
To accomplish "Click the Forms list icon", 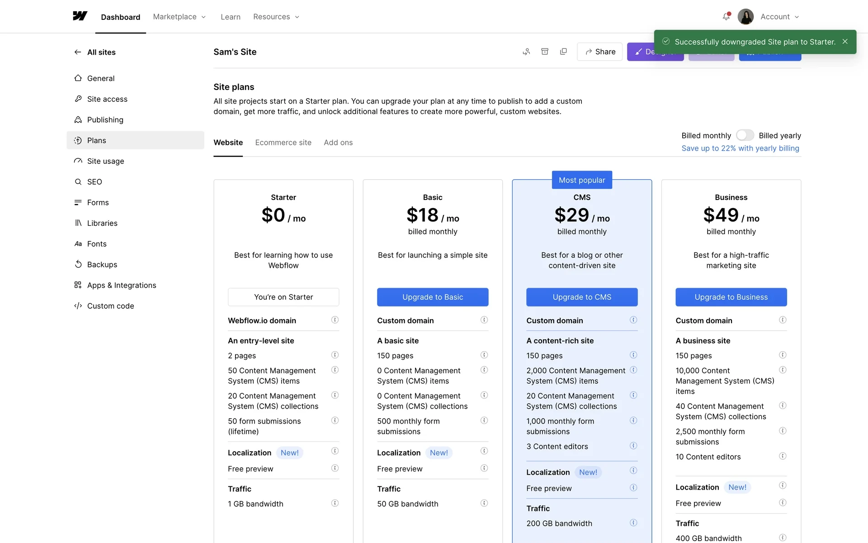I will 78,202.
